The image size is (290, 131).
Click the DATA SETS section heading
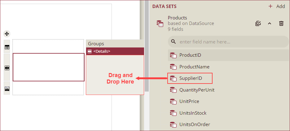[164, 6]
